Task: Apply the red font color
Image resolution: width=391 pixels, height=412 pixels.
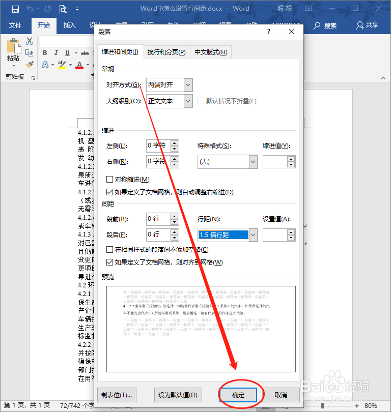Action: (79, 65)
